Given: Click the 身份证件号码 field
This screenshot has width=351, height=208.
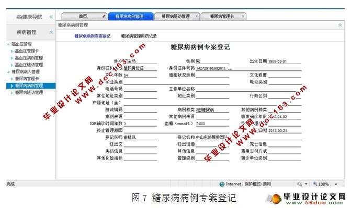Looking at the screenshot, I should click(x=248, y=68).
